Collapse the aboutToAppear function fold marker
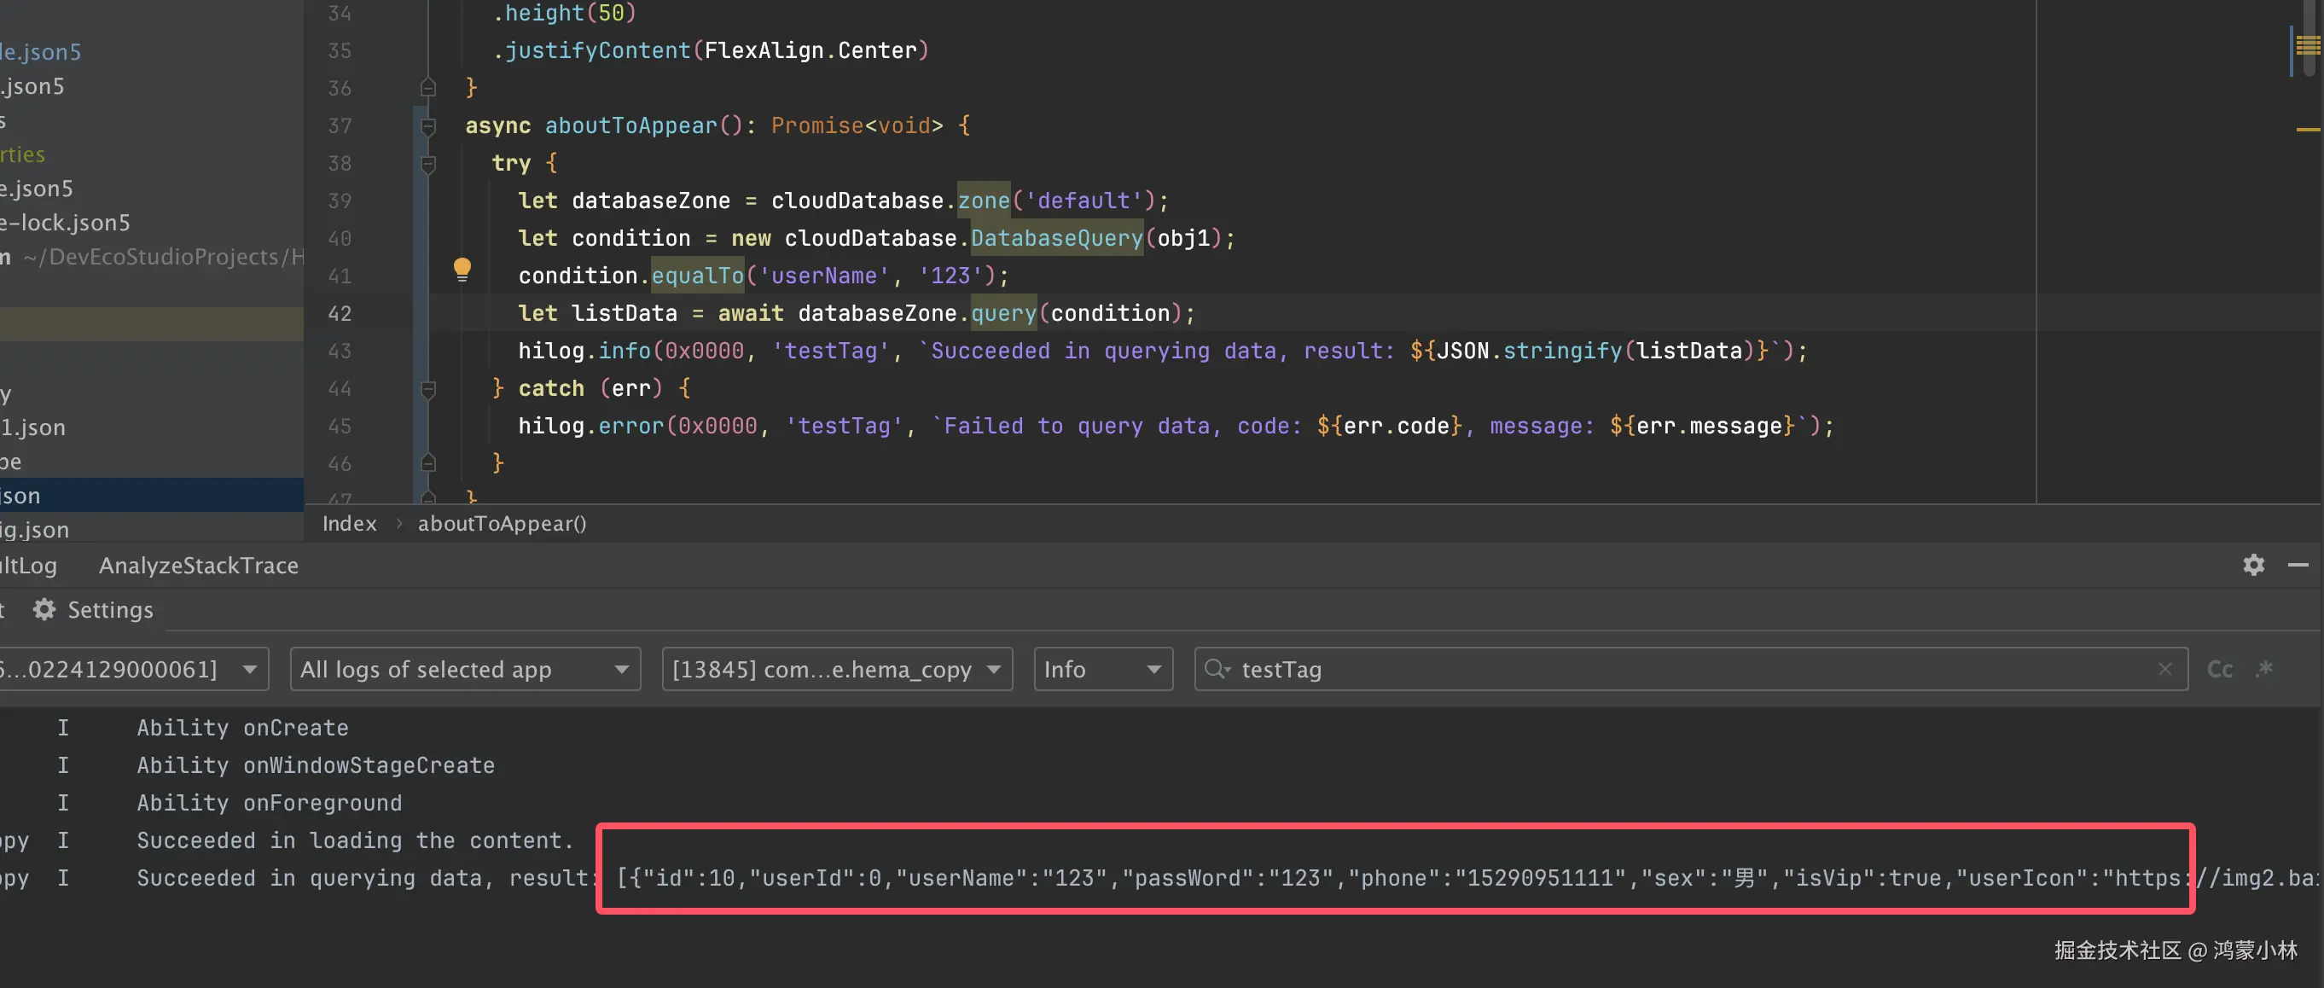This screenshot has height=988, width=2324. pyautogui.click(x=428, y=126)
